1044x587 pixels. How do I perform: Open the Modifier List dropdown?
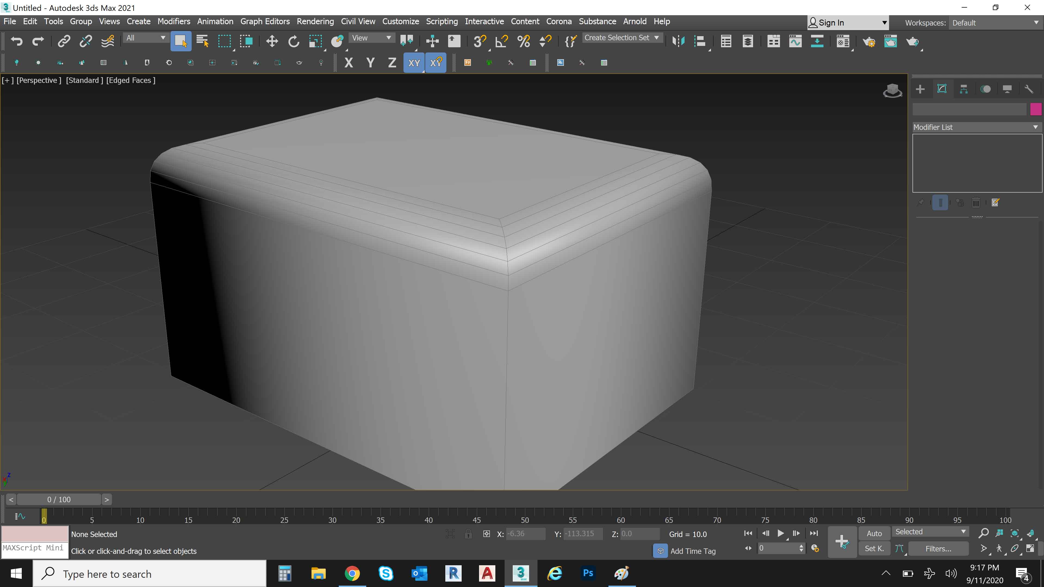[x=977, y=127]
